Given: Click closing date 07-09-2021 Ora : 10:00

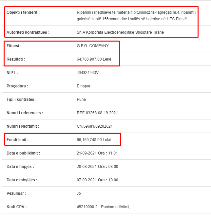Looking at the screenshot, I should pos(97,180).
